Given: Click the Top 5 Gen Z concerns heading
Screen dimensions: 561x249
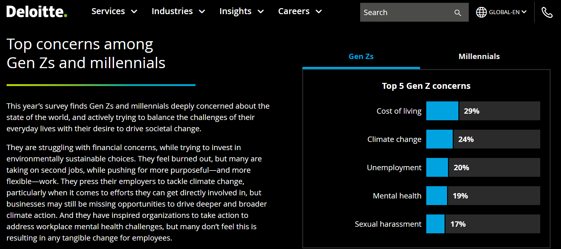Looking at the screenshot, I should (x=426, y=86).
